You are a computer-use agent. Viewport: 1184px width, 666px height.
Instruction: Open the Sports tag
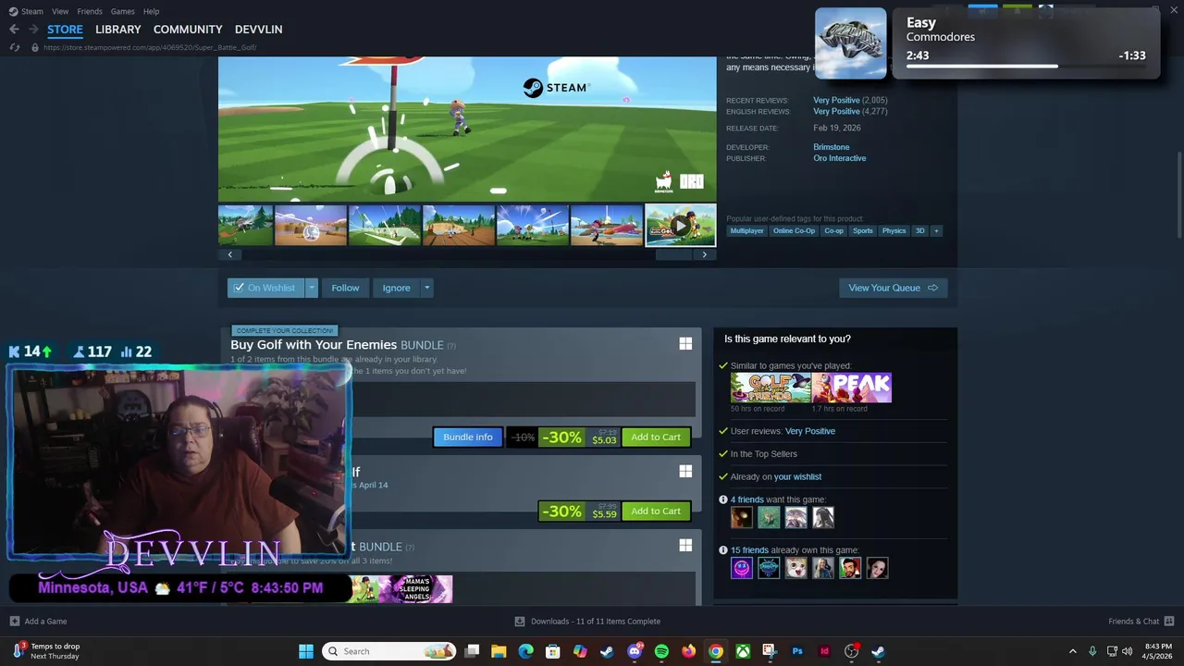click(862, 230)
